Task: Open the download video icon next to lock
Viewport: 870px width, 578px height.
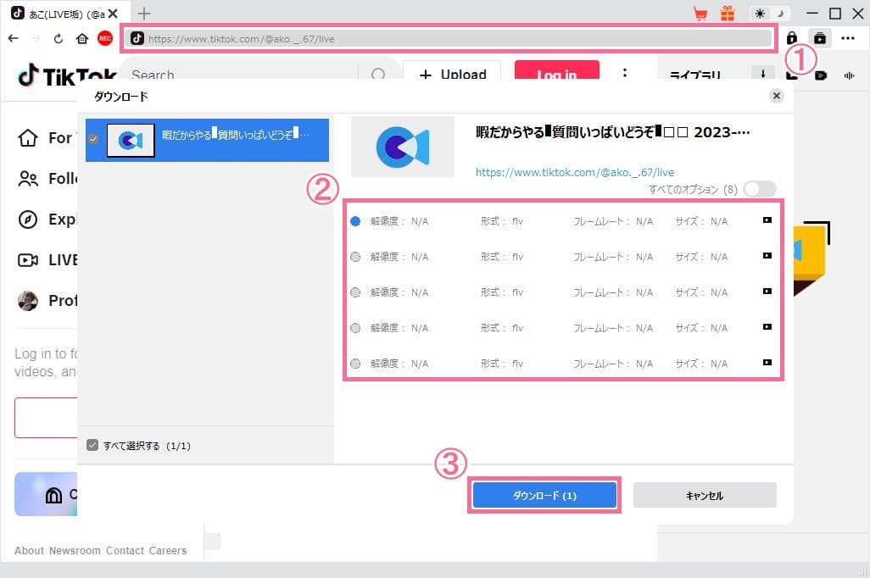Action: point(819,38)
